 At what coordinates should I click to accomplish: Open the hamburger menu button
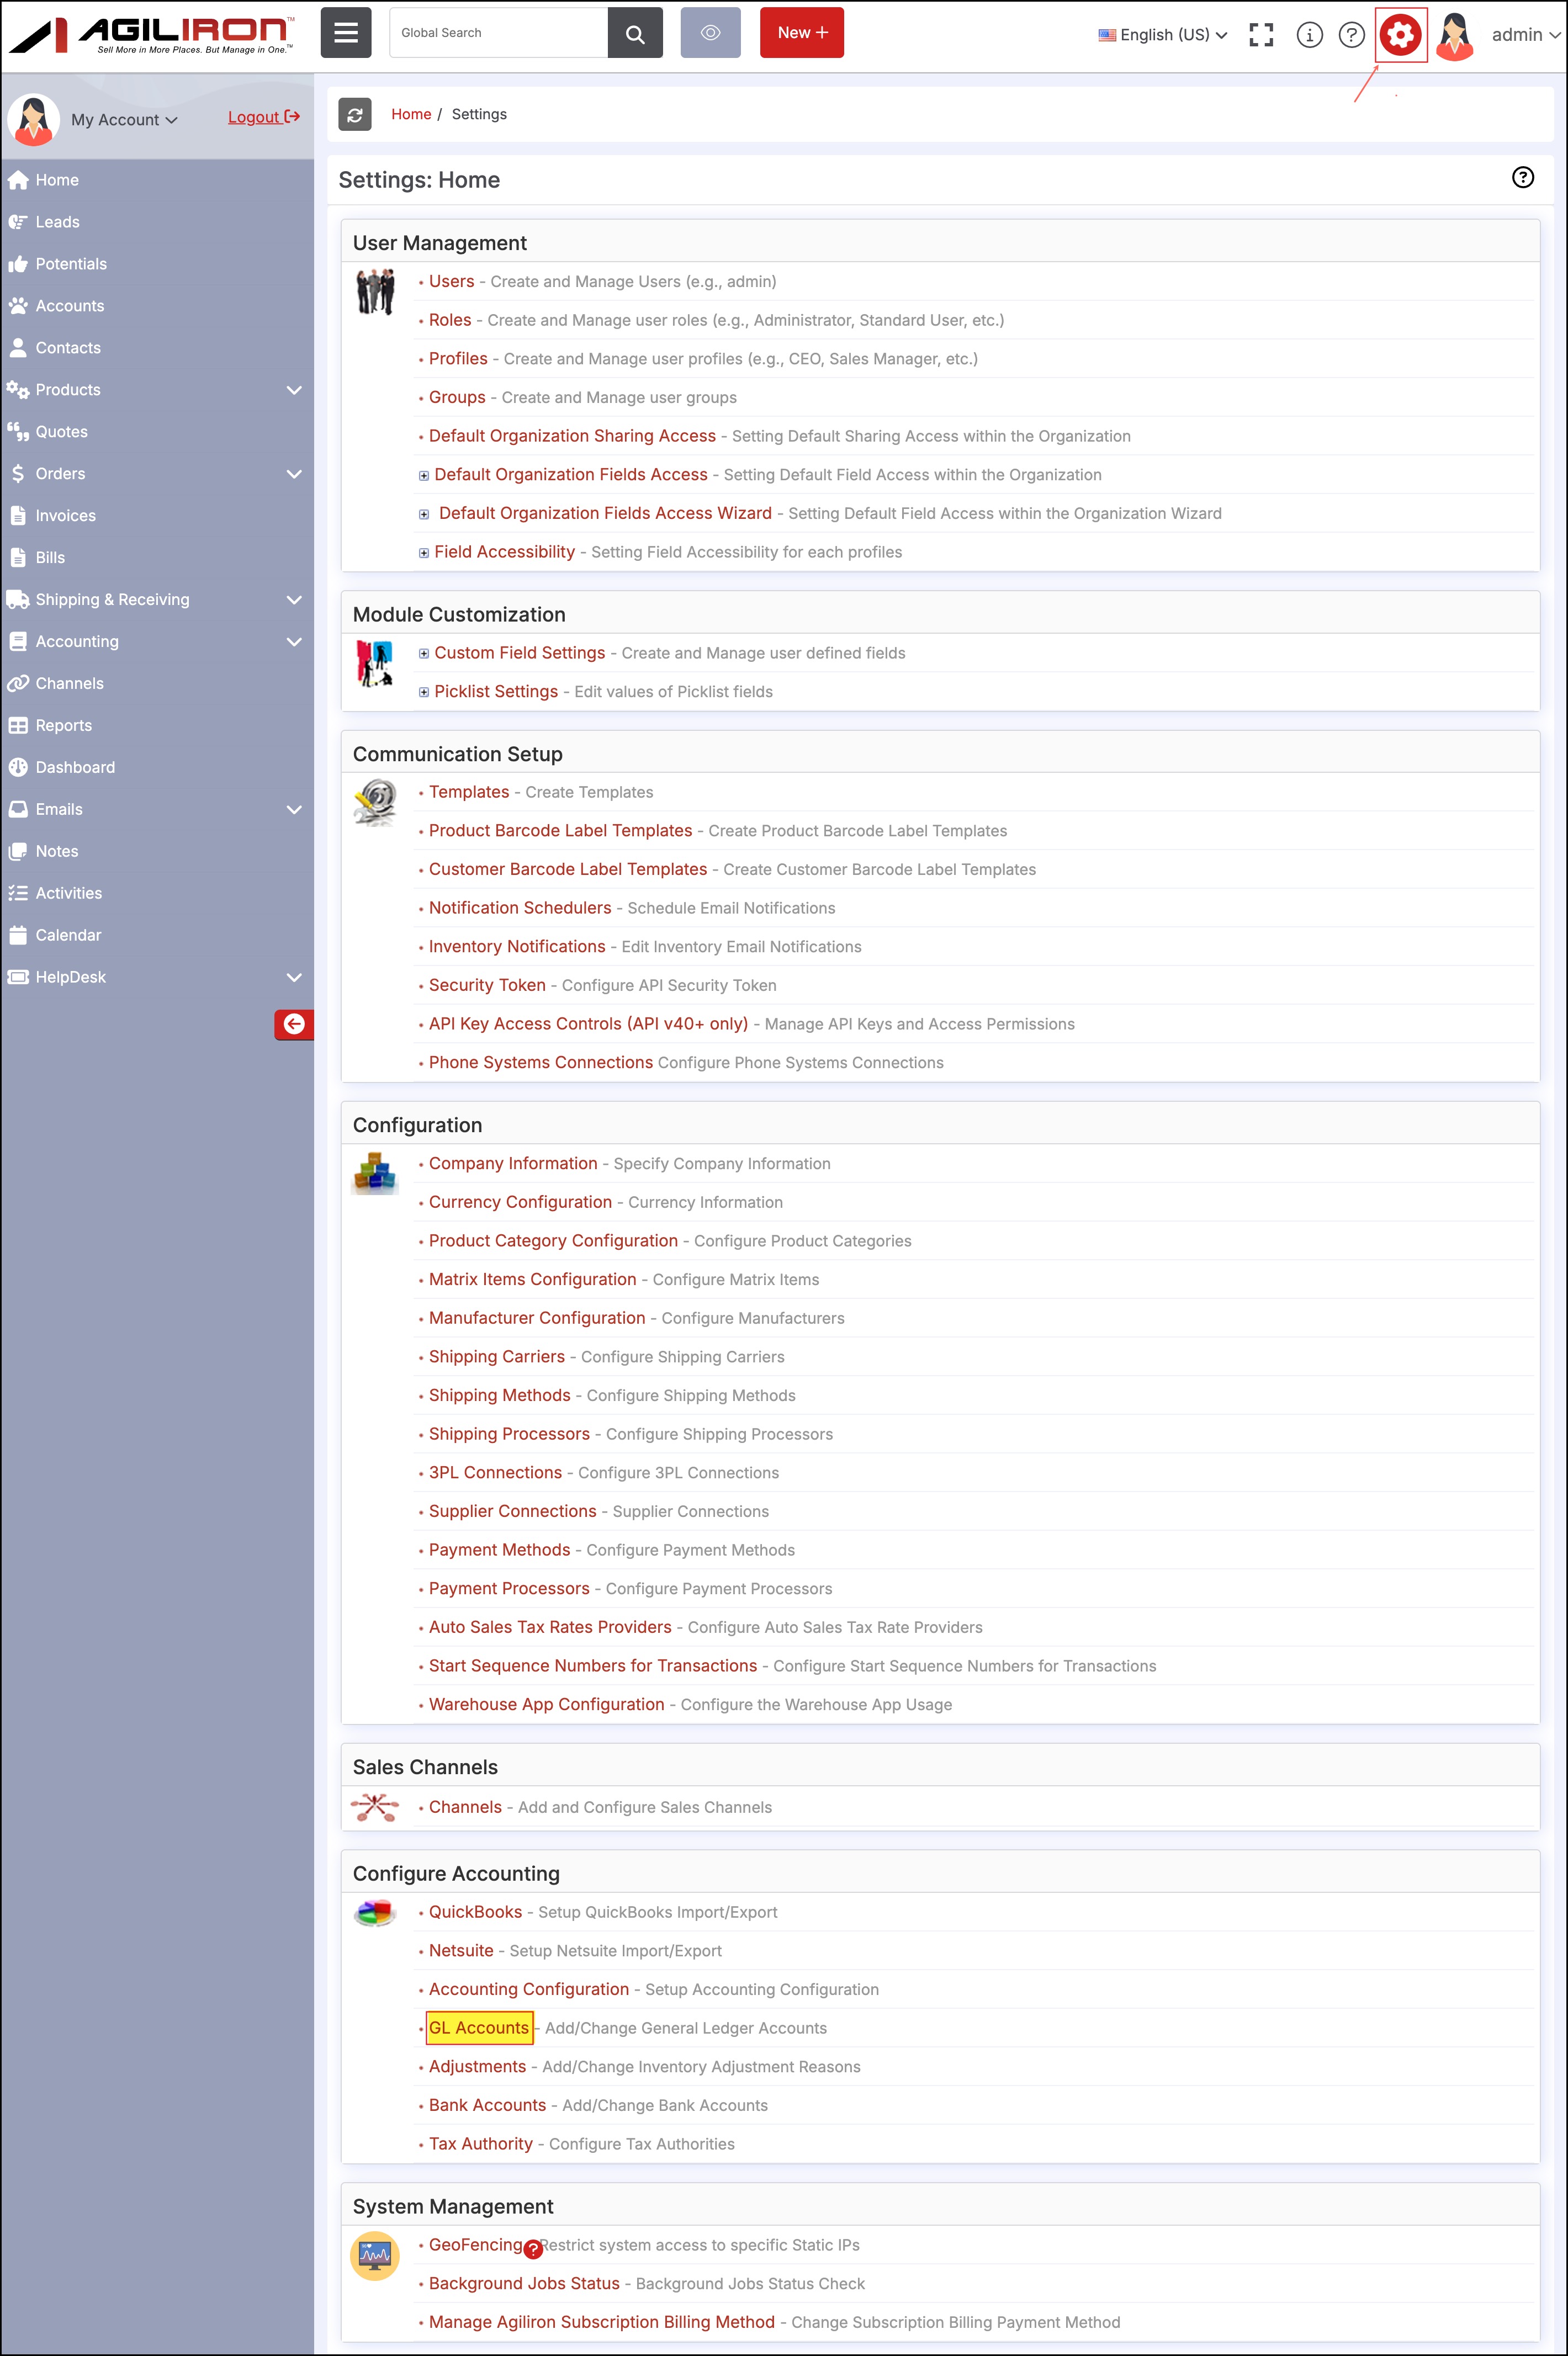(x=346, y=33)
